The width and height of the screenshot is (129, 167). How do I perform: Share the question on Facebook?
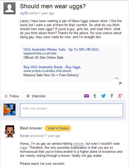pyautogui.click(x=112, y=96)
